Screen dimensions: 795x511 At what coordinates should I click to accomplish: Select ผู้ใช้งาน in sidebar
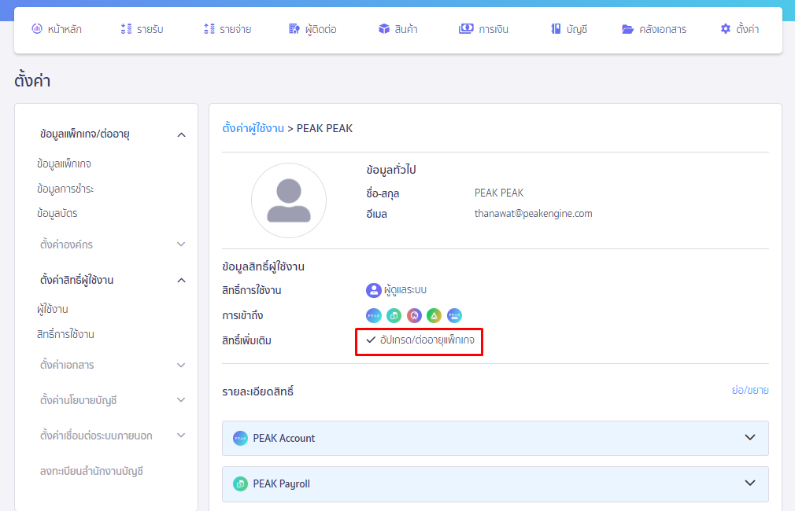(x=52, y=309)
